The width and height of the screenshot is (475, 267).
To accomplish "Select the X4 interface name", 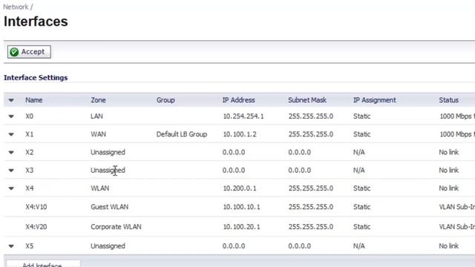I will (30, 188).
